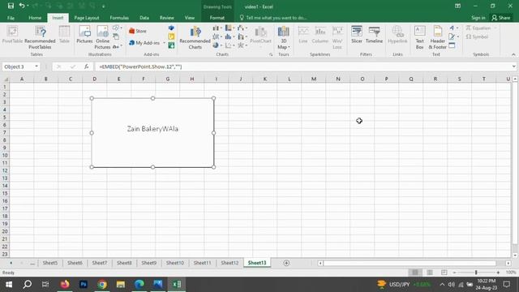
Task: Insert a Symbol
Action: (x=477, y=36)
